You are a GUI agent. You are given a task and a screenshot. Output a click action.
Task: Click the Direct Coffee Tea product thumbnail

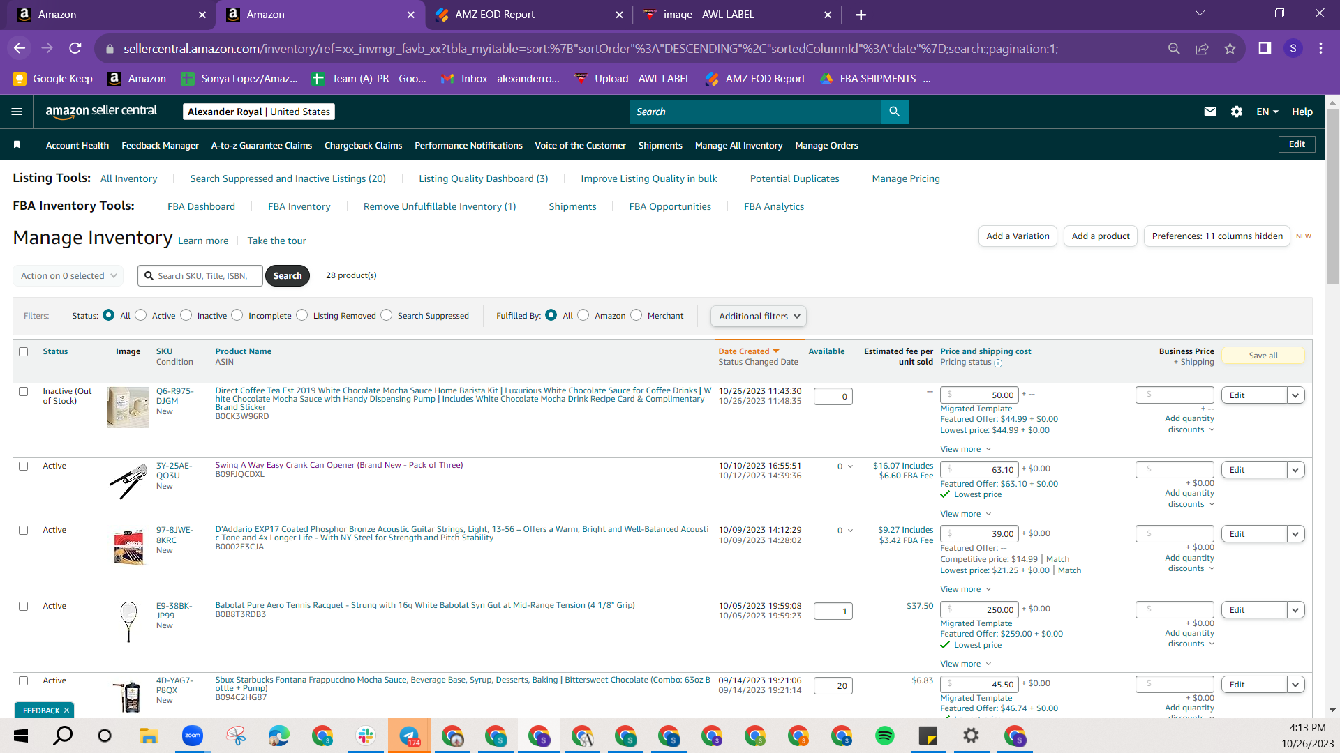click(x=128, y=407)
